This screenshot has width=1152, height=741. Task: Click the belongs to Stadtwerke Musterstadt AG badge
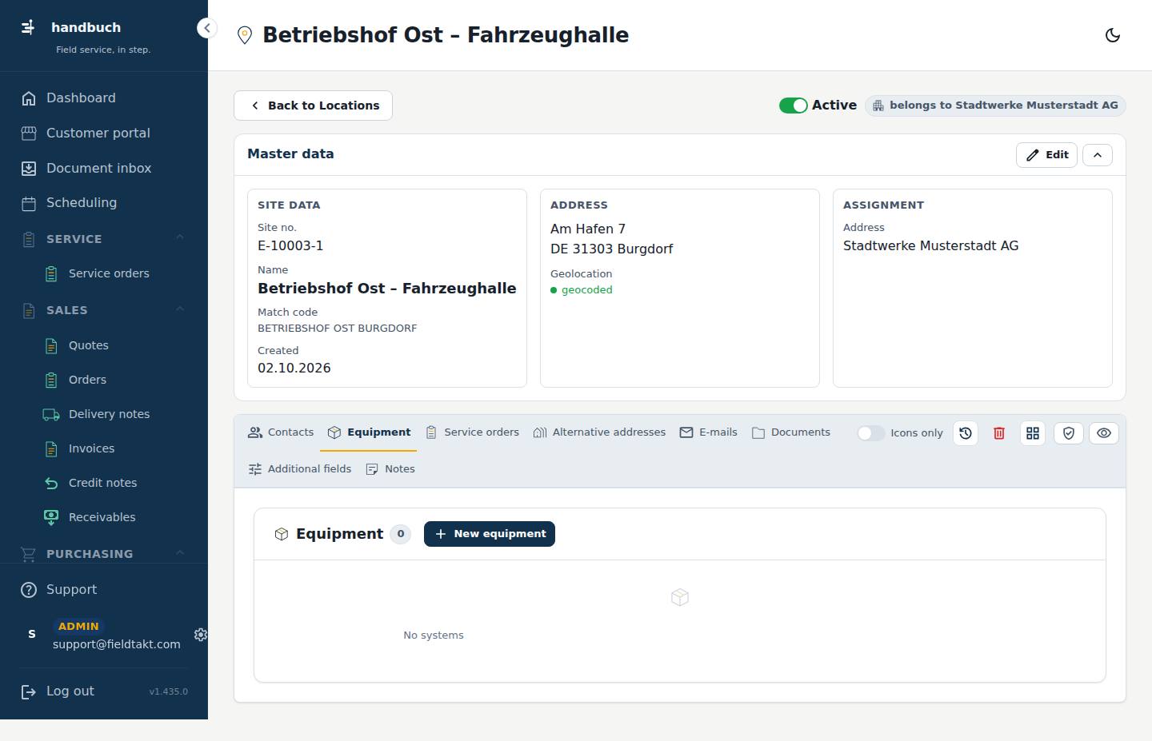(995, 106)
